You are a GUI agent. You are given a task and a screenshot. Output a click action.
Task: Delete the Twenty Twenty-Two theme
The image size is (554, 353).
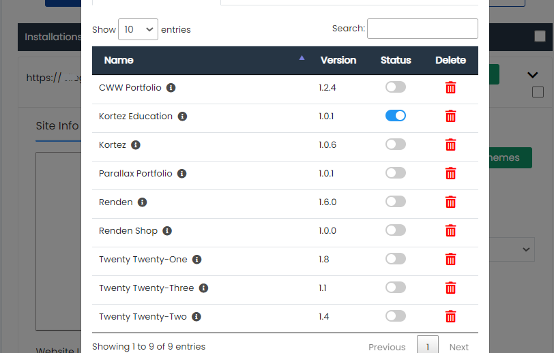tap(450, 316)
